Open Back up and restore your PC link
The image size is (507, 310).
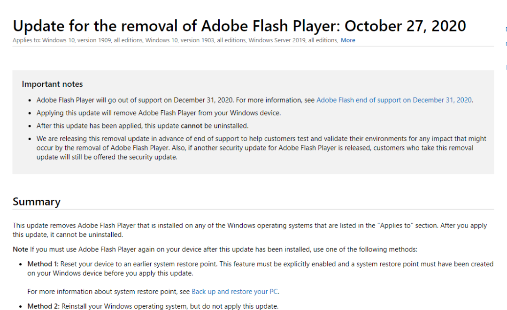click(235, 292)
